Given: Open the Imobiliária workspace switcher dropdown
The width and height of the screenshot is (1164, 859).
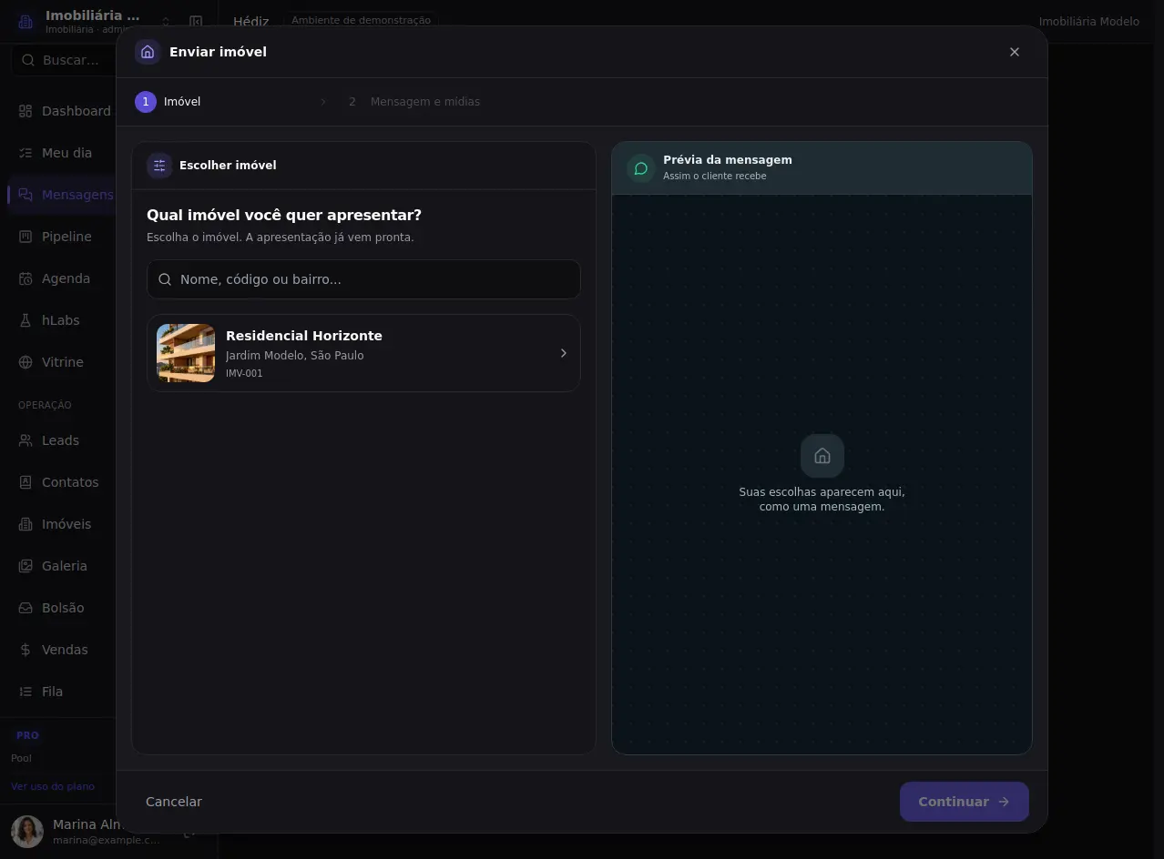Looking at the screenshot, I should tap(166, 21).
